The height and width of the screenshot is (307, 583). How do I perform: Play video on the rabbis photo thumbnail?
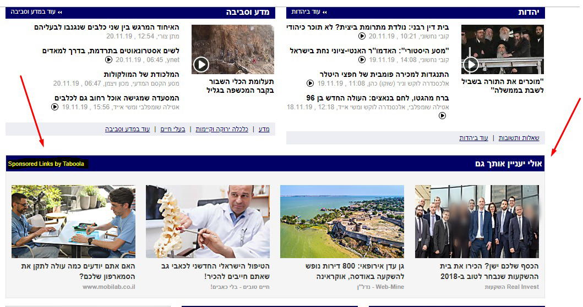pos(471,65)
